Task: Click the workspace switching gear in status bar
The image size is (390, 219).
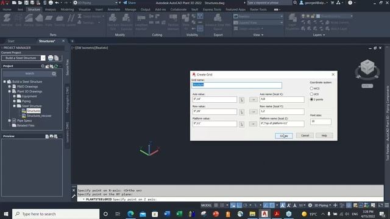Action: tap(310, 206)
